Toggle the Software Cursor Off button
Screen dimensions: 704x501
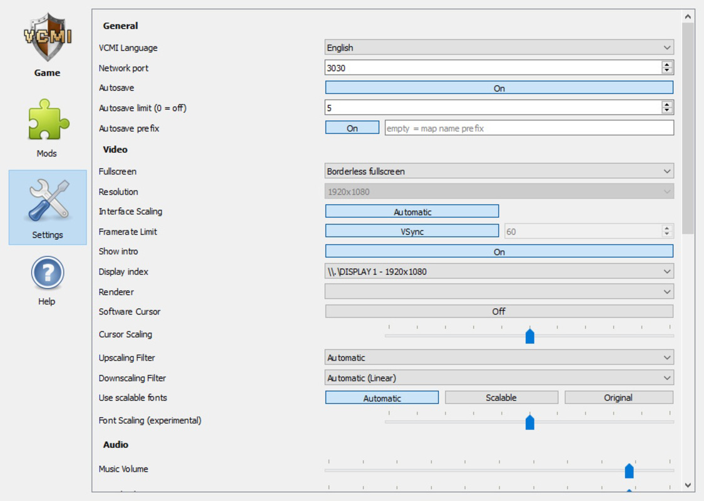499,311
